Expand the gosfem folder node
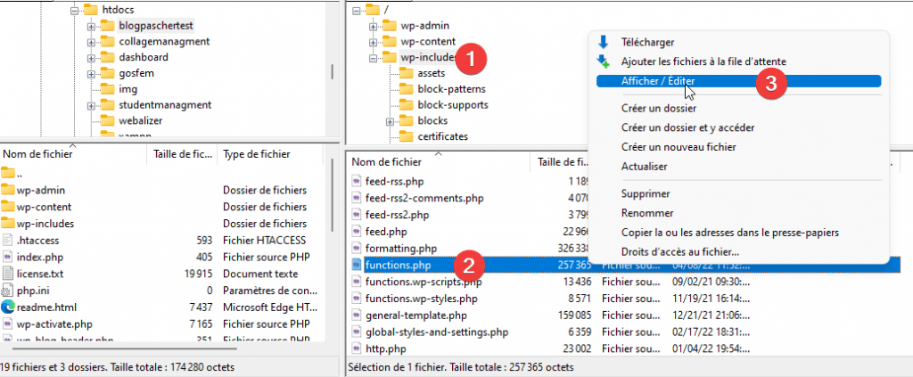 tap(91, 74)
